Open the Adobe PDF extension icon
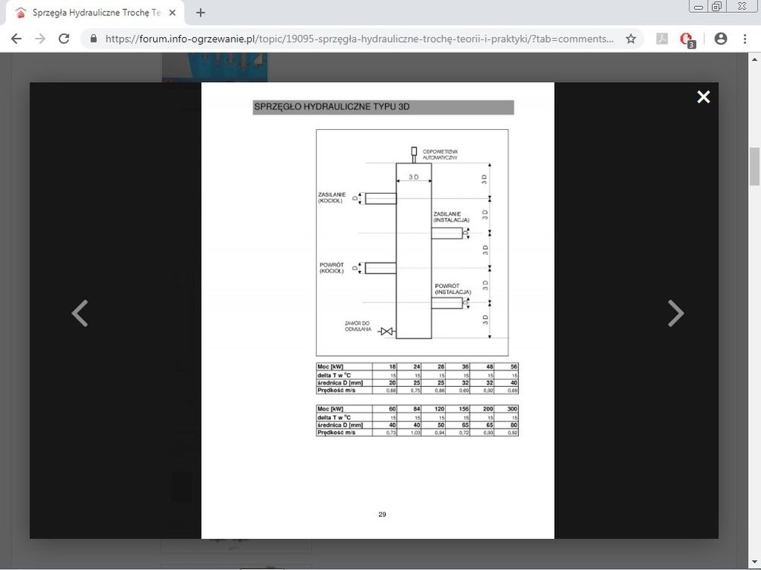This screenshot has width=761, height=570. pyautogui.click(x=662, y=39)
